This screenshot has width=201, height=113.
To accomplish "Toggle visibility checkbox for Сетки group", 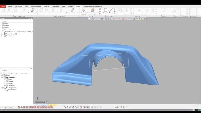I will [3, 75].
